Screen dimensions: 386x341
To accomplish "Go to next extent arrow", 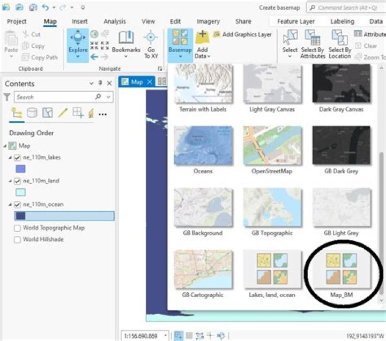I will [105, 57].
